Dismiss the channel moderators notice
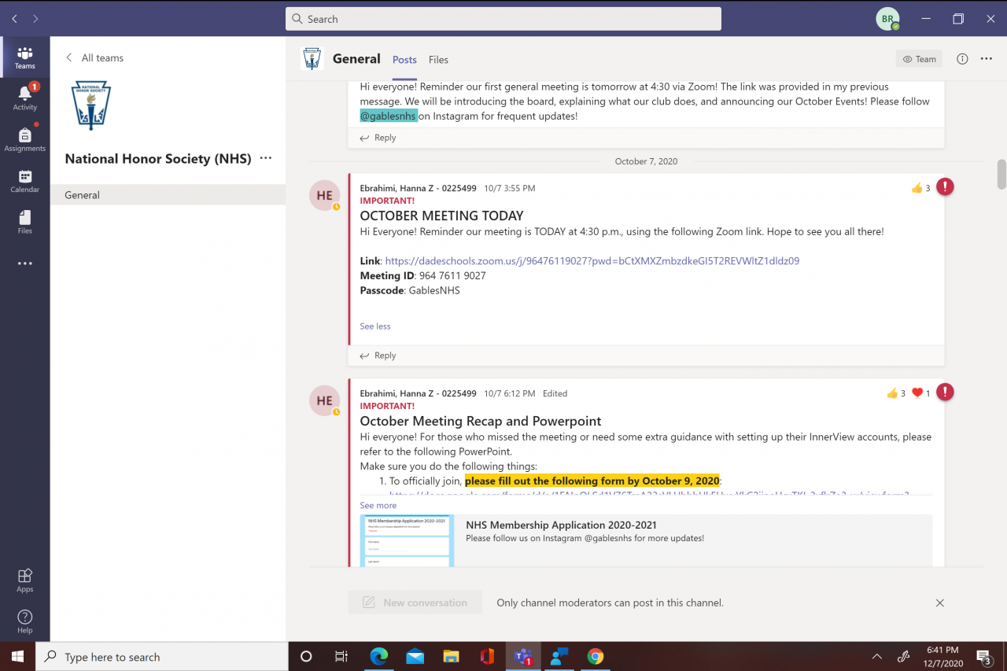The height and width of the screenshot is (671, 1007). (939, 603)
